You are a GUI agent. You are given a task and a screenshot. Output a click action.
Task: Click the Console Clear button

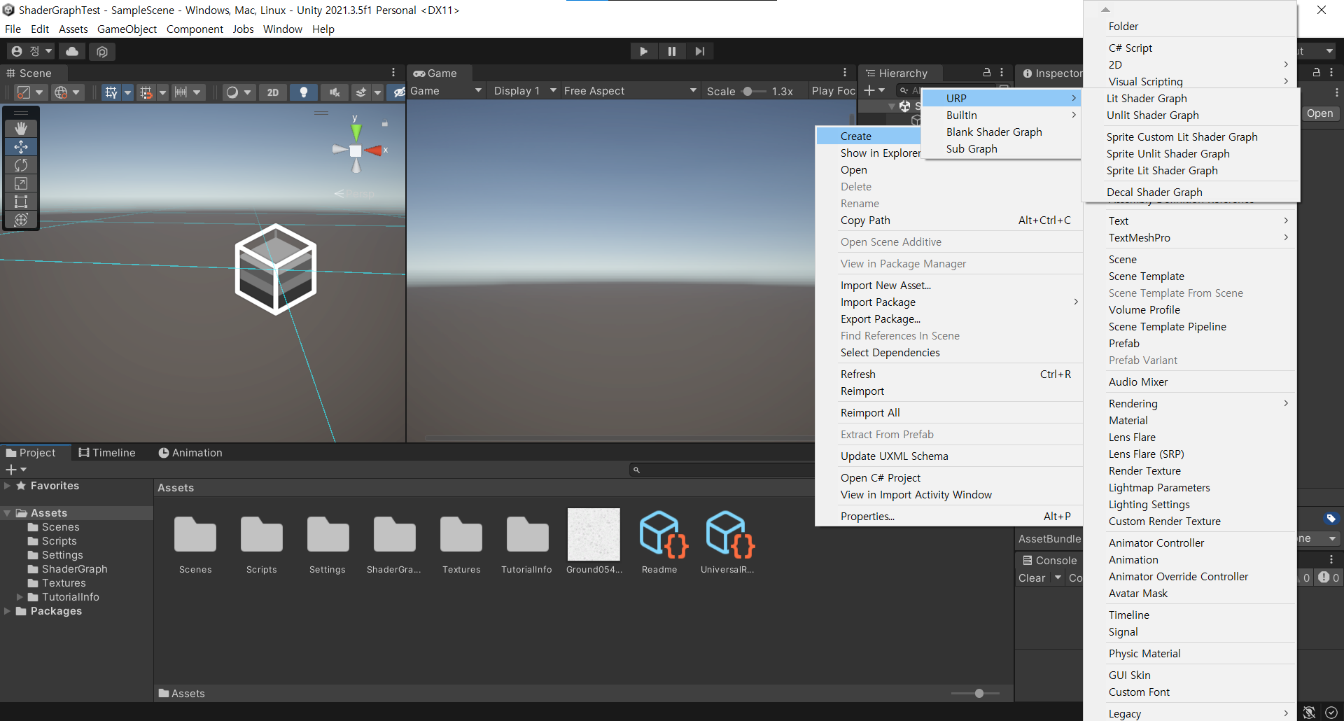(1032, 577)
